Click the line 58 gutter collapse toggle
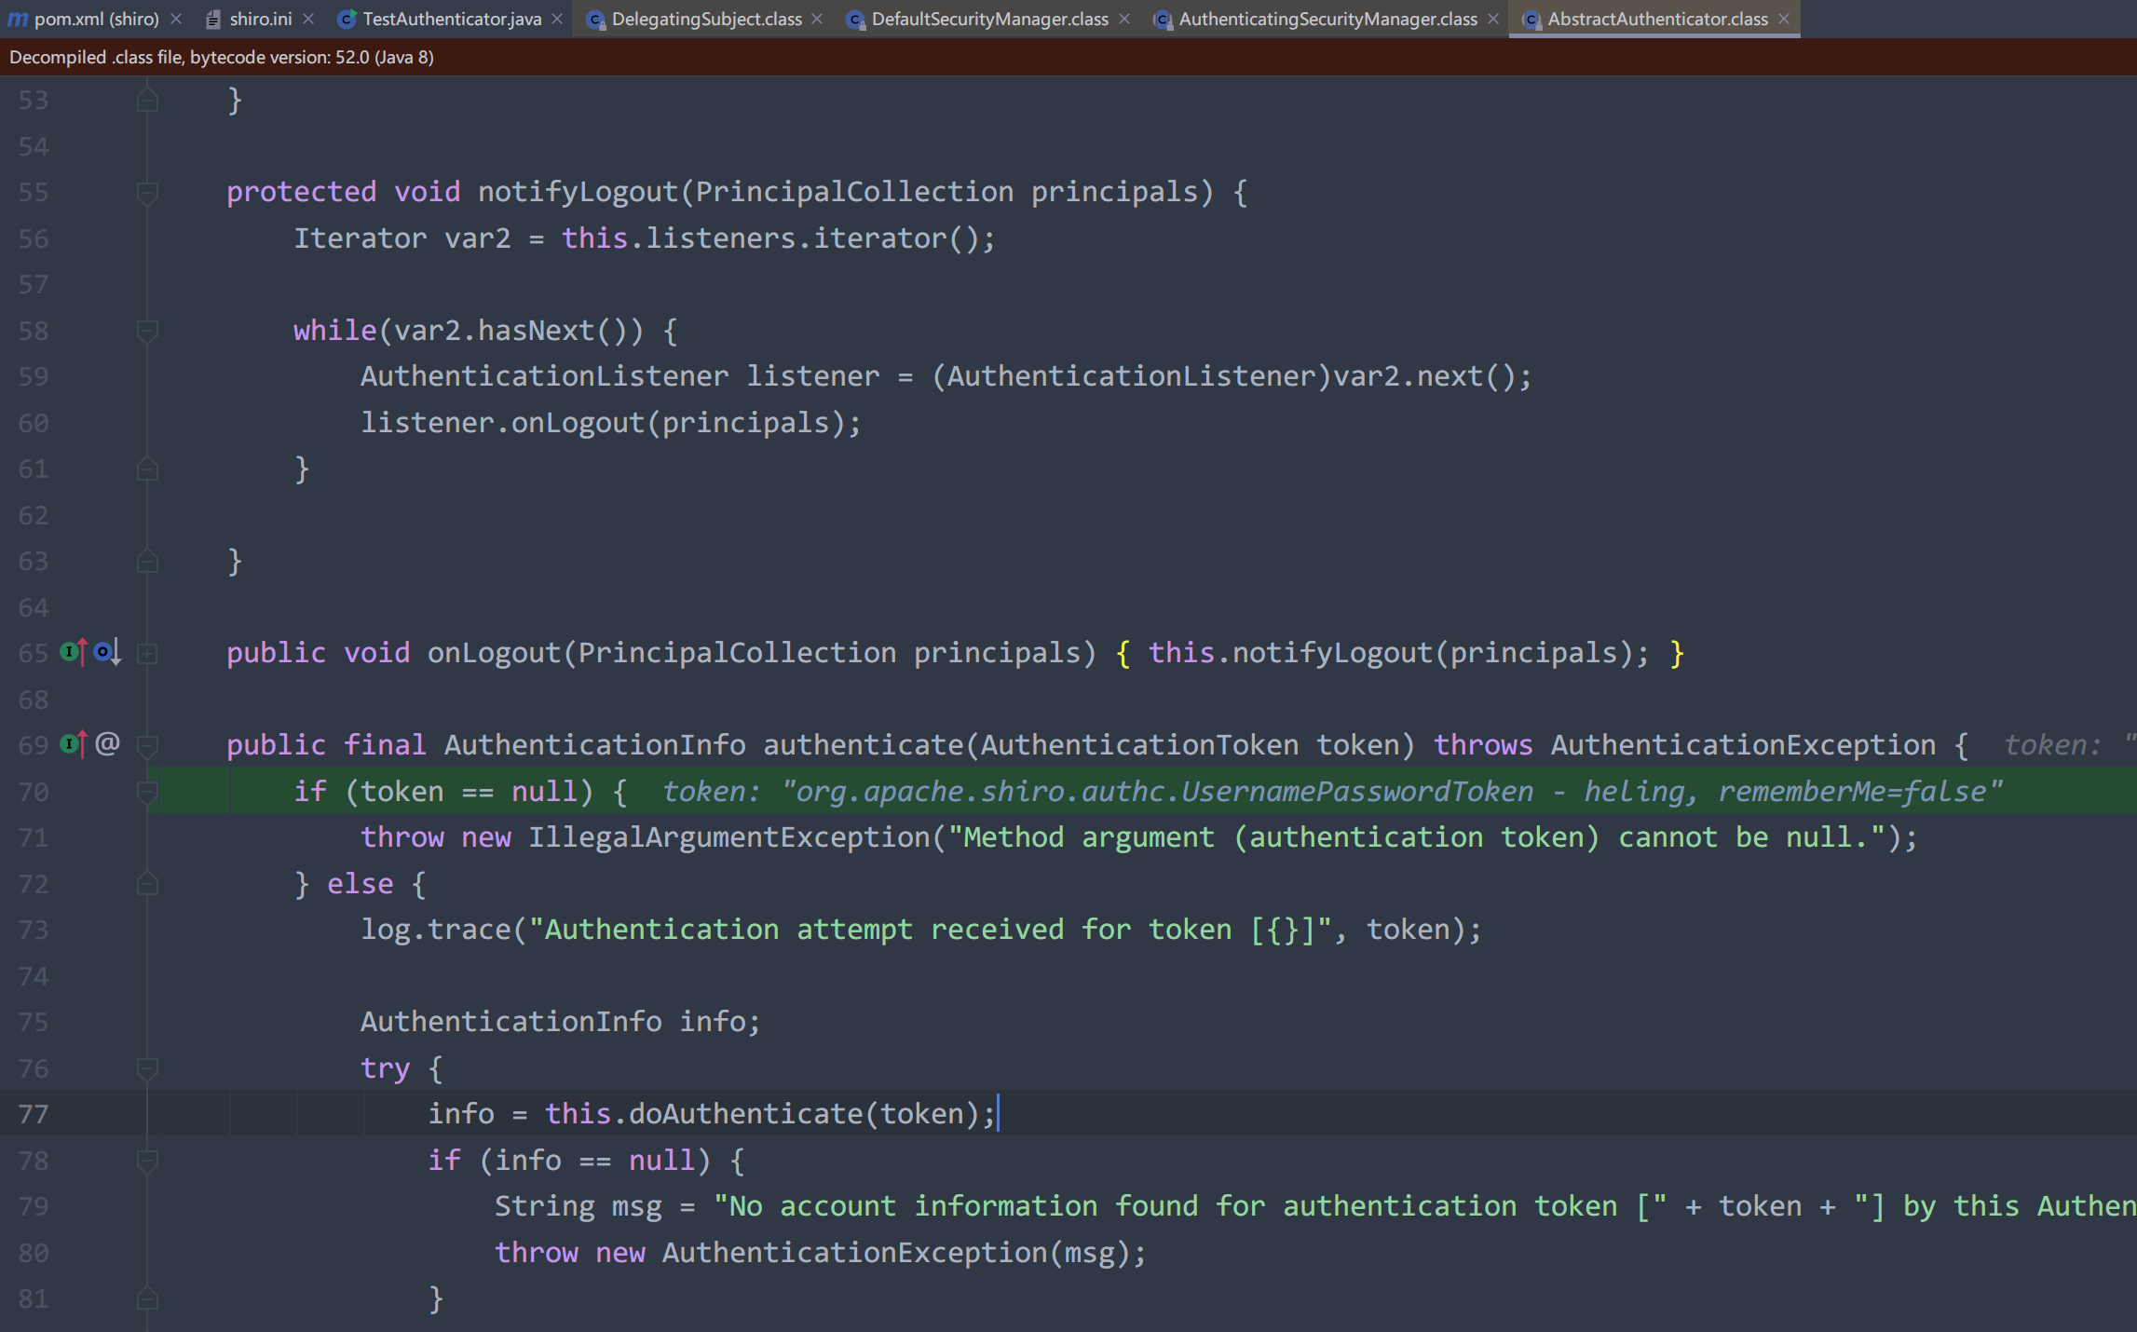Viewport: 2137px width, 1332px height. pyautogui.click(x=147, y=329)
